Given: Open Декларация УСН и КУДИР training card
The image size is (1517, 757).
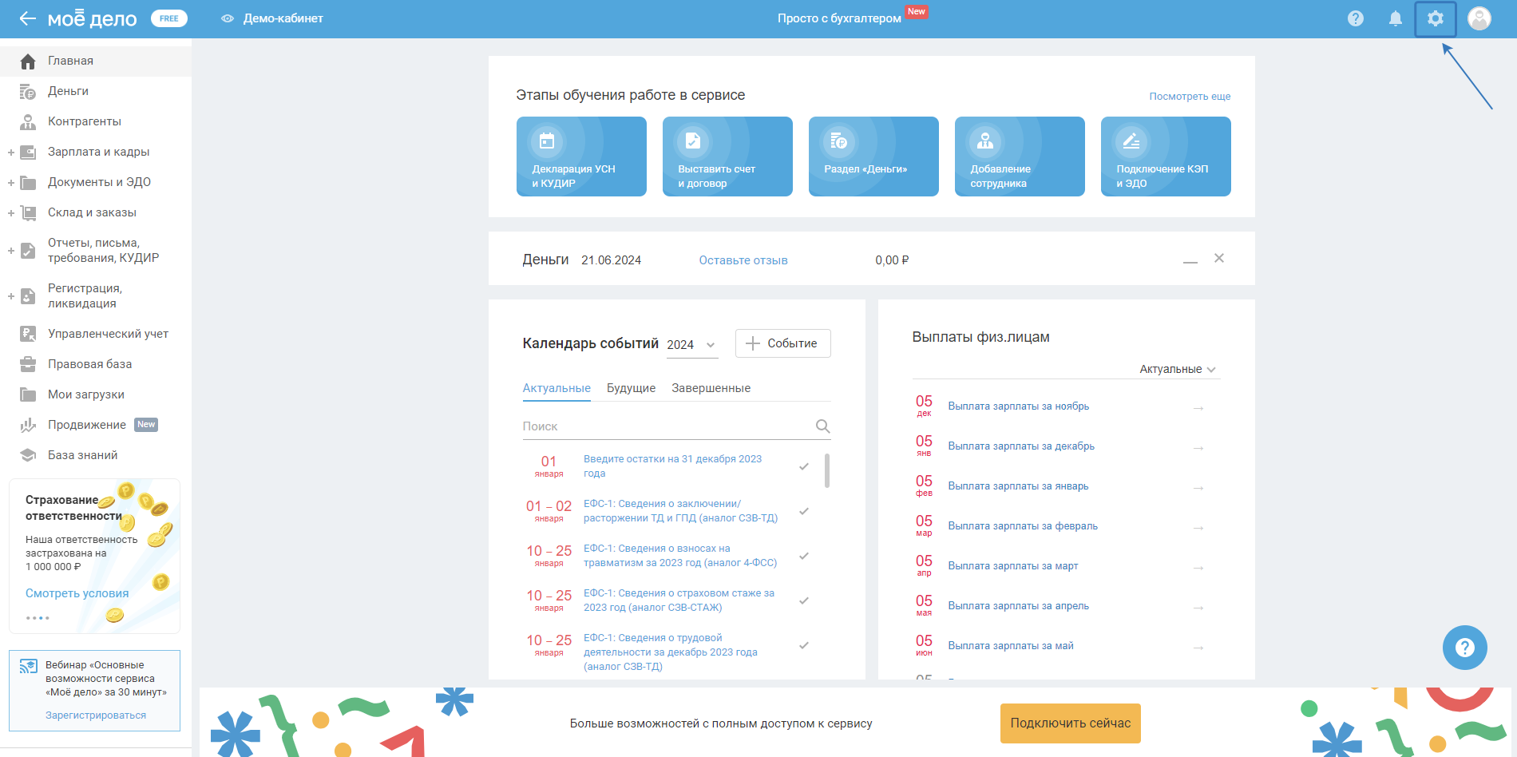Looking at the screenshot, I should [581, 157].
